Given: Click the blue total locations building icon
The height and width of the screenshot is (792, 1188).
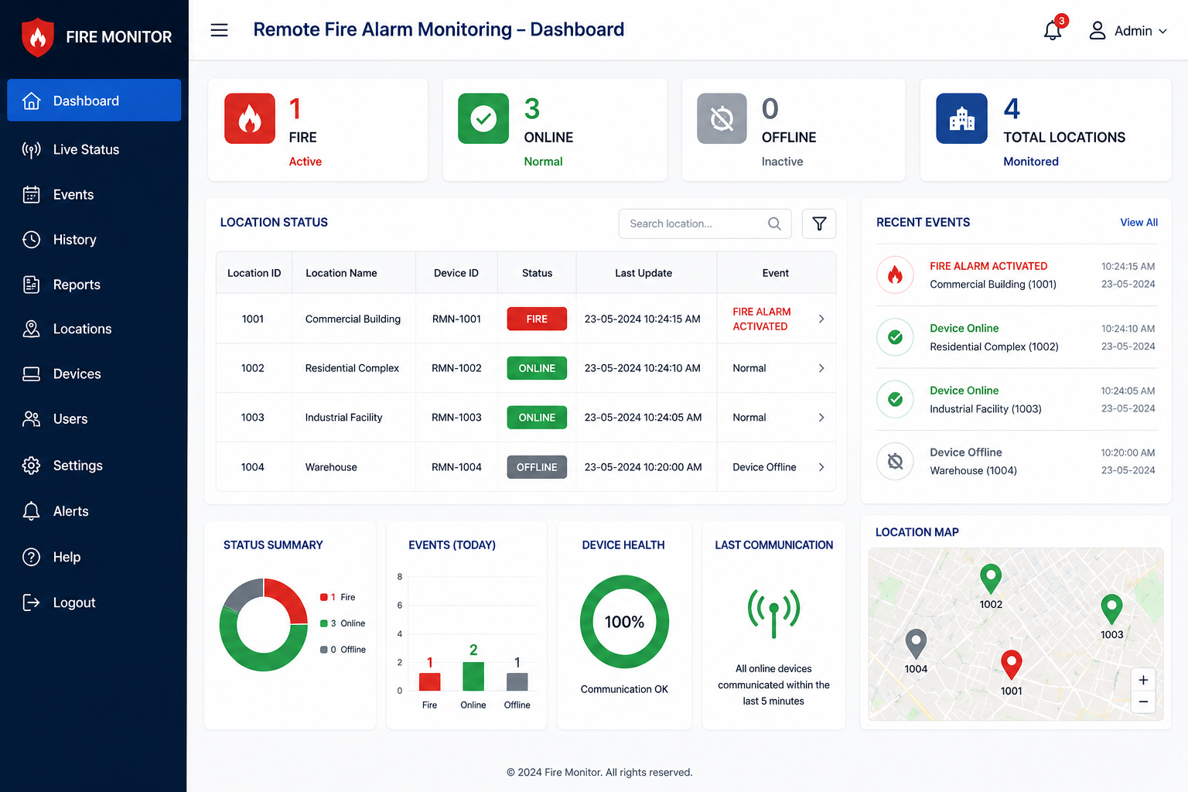Looking at the screenshot, I should (961, 118).
